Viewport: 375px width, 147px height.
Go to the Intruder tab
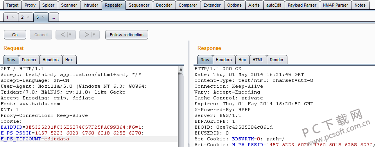pos(91,5)
